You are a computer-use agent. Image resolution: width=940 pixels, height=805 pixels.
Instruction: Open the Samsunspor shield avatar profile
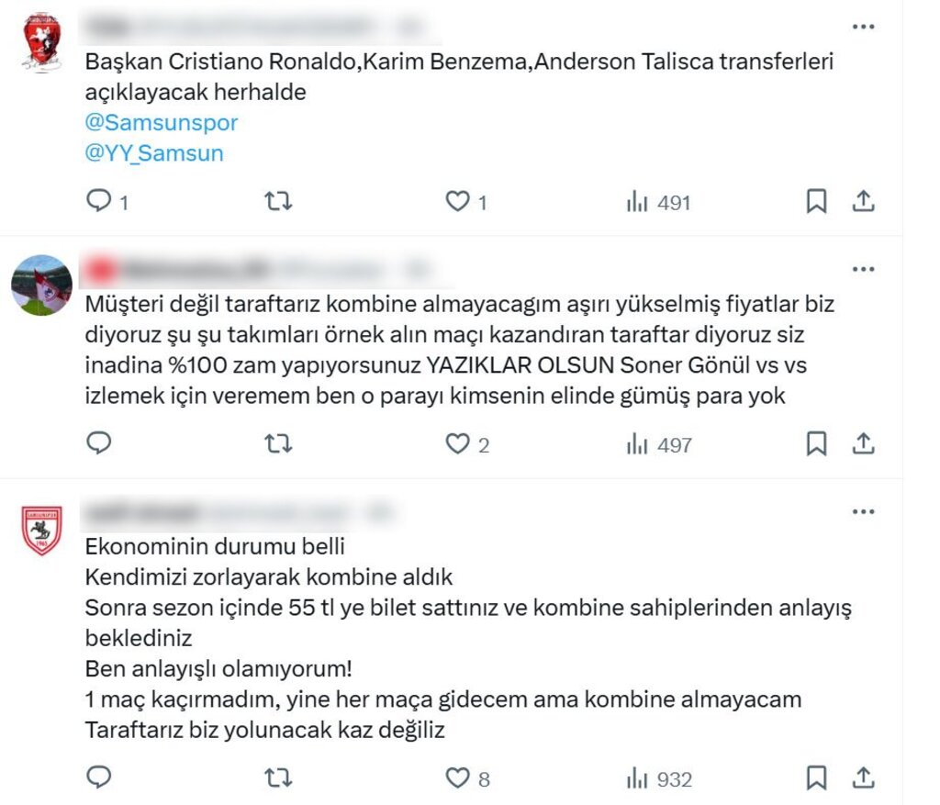point(42,530)
